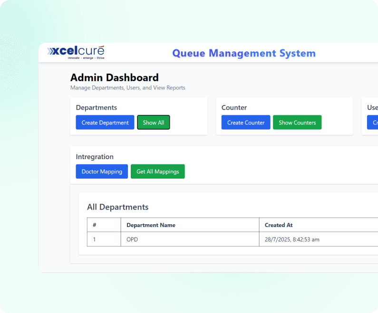The width and height of the screenshot is (378, 313).
Task: Click the 28/7/2025, 8:42:53 am cell
Action: pyautogui.click(x=319, y=239)
